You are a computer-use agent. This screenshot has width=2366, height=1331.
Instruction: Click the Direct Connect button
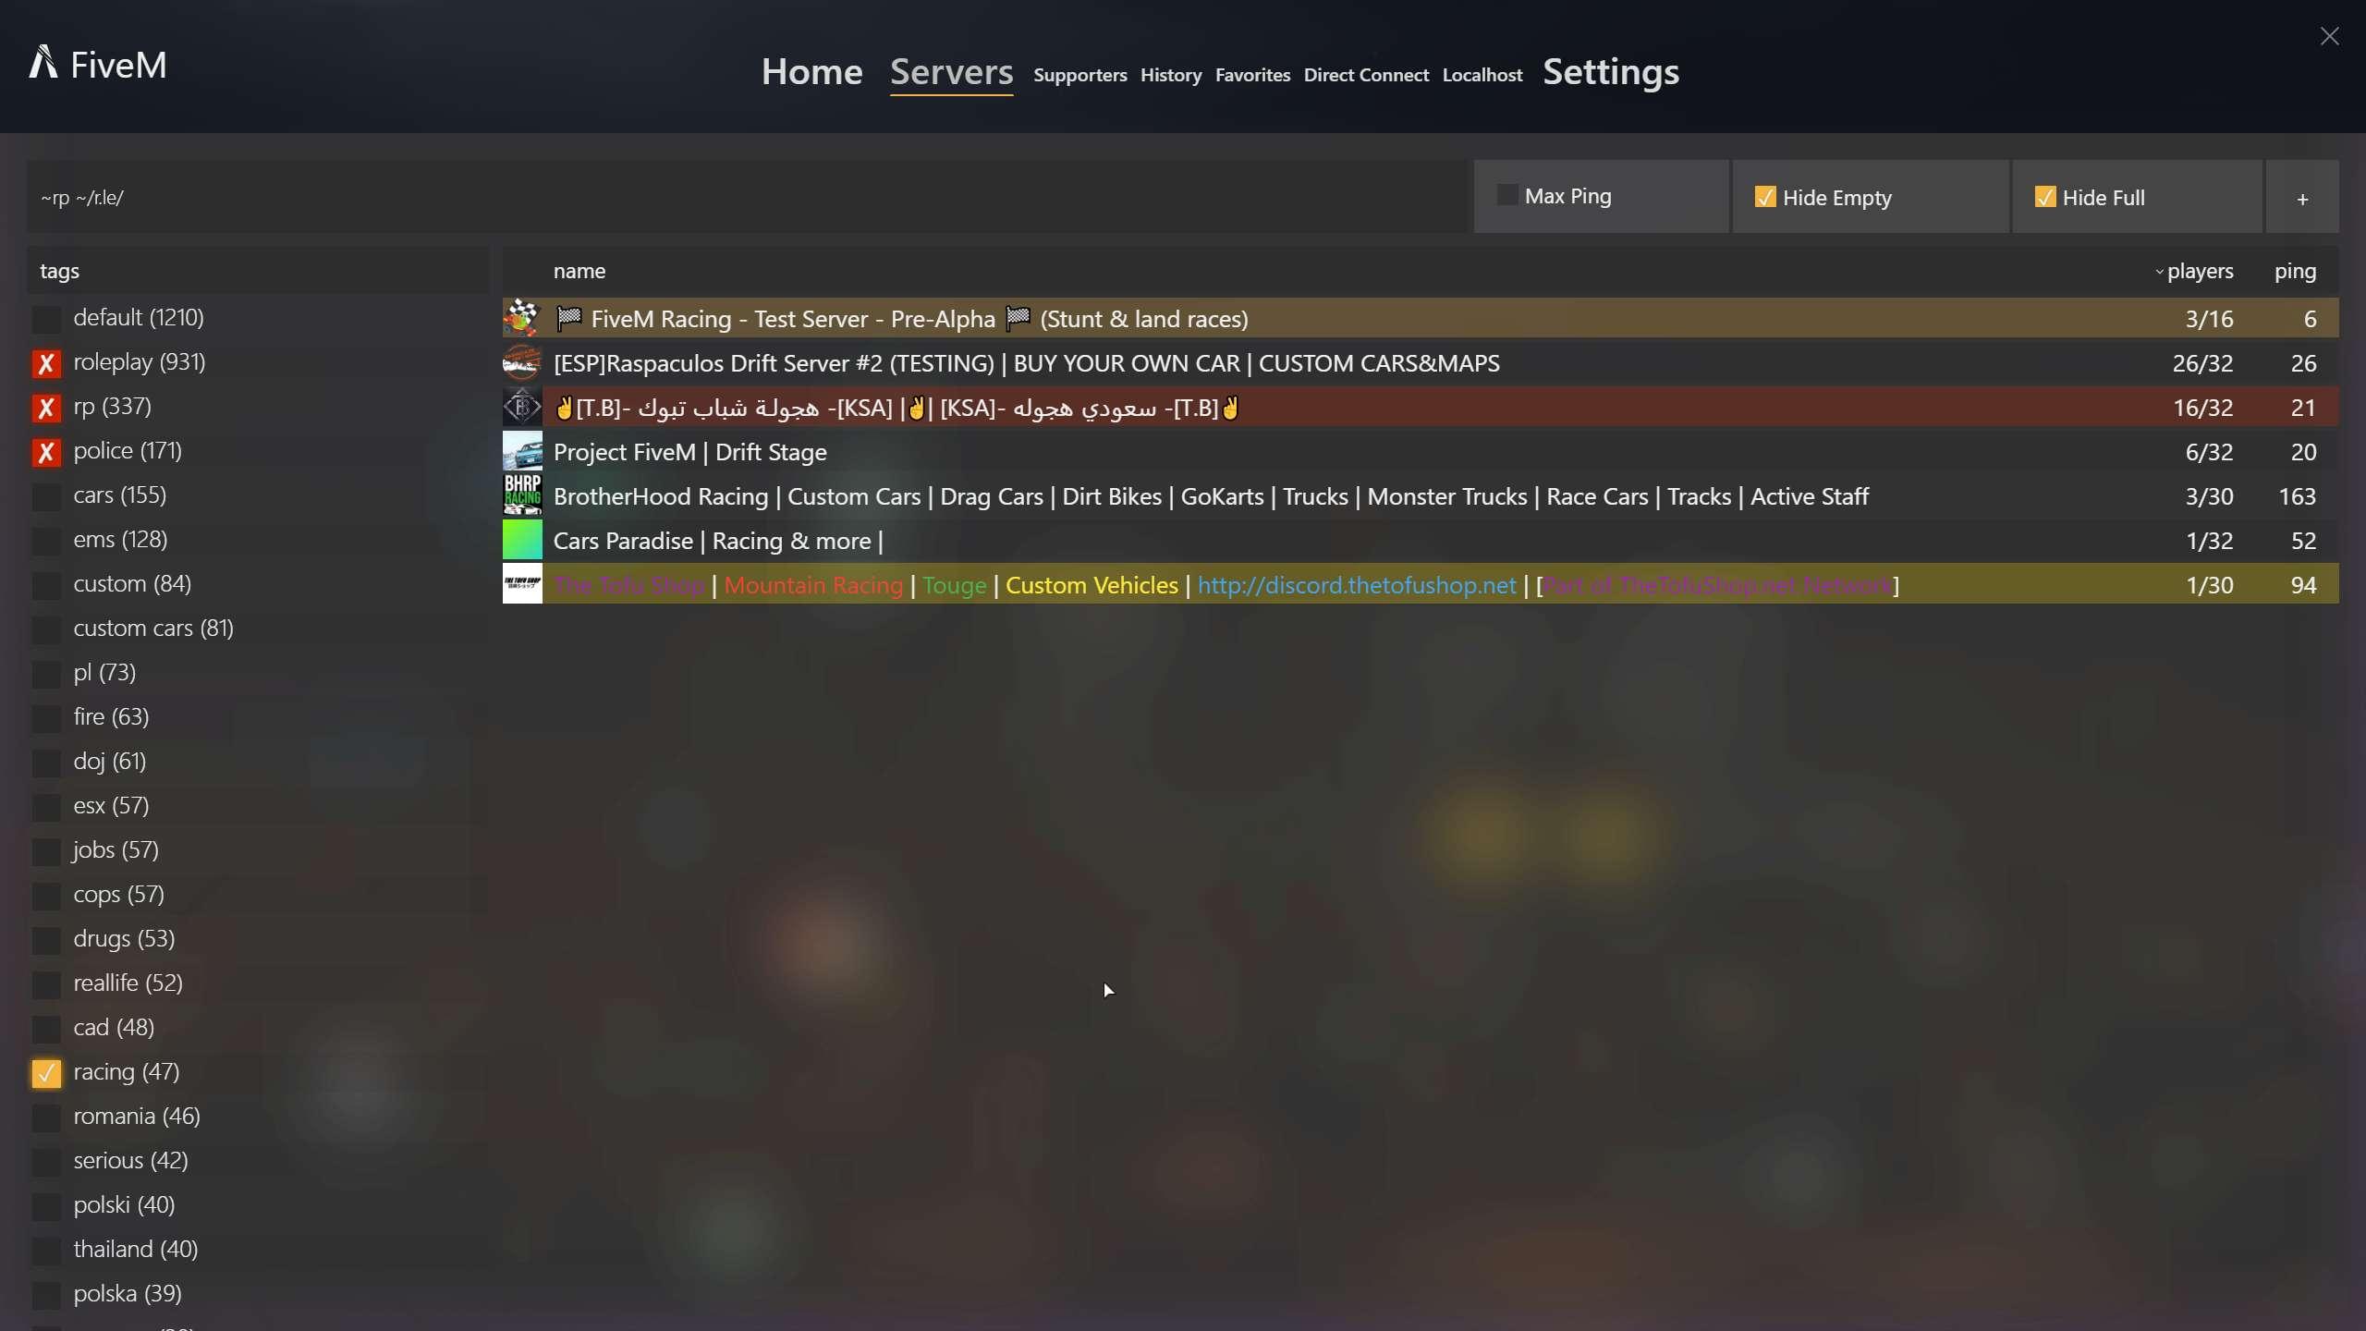(x=1363, y=73)
